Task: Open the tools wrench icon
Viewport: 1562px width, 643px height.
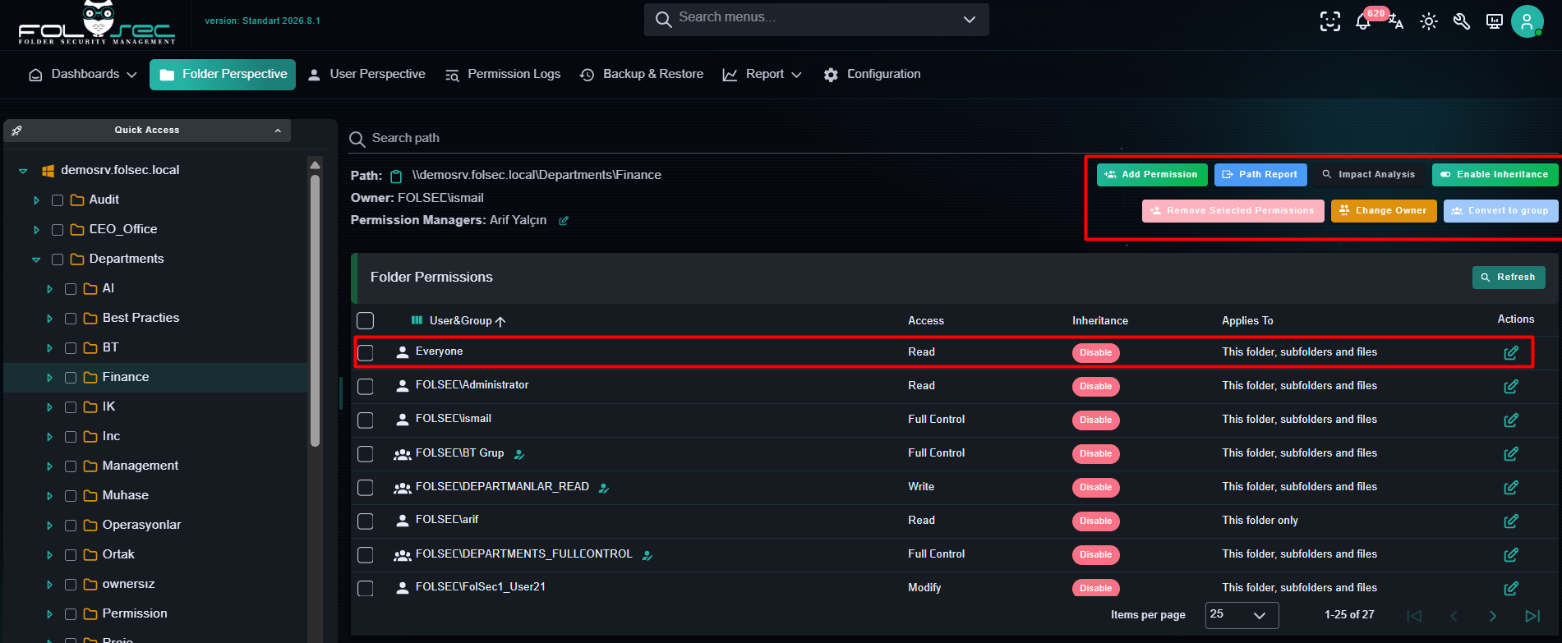Action: pos(1462,21)
